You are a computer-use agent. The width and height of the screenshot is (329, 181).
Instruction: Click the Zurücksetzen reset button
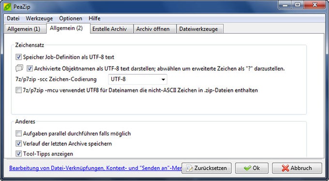tap(207, 168)
